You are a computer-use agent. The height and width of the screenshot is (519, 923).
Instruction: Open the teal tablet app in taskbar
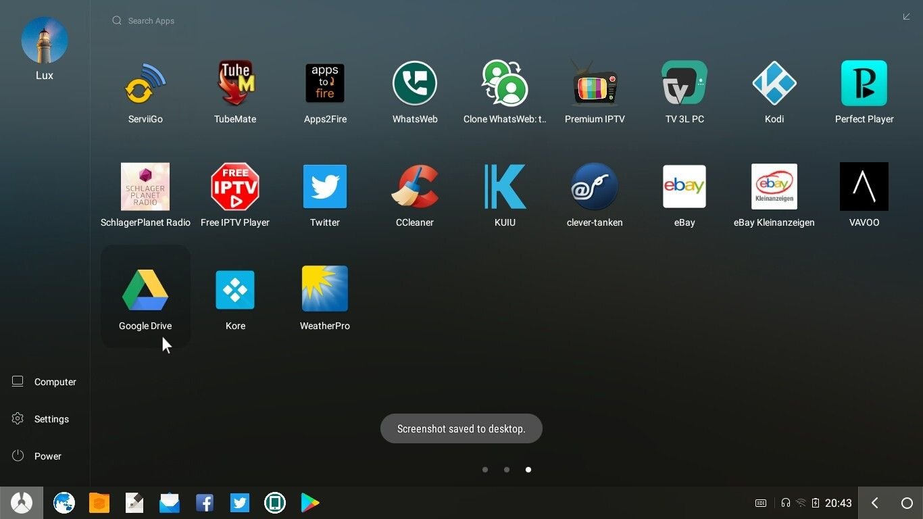click(275, 503)
